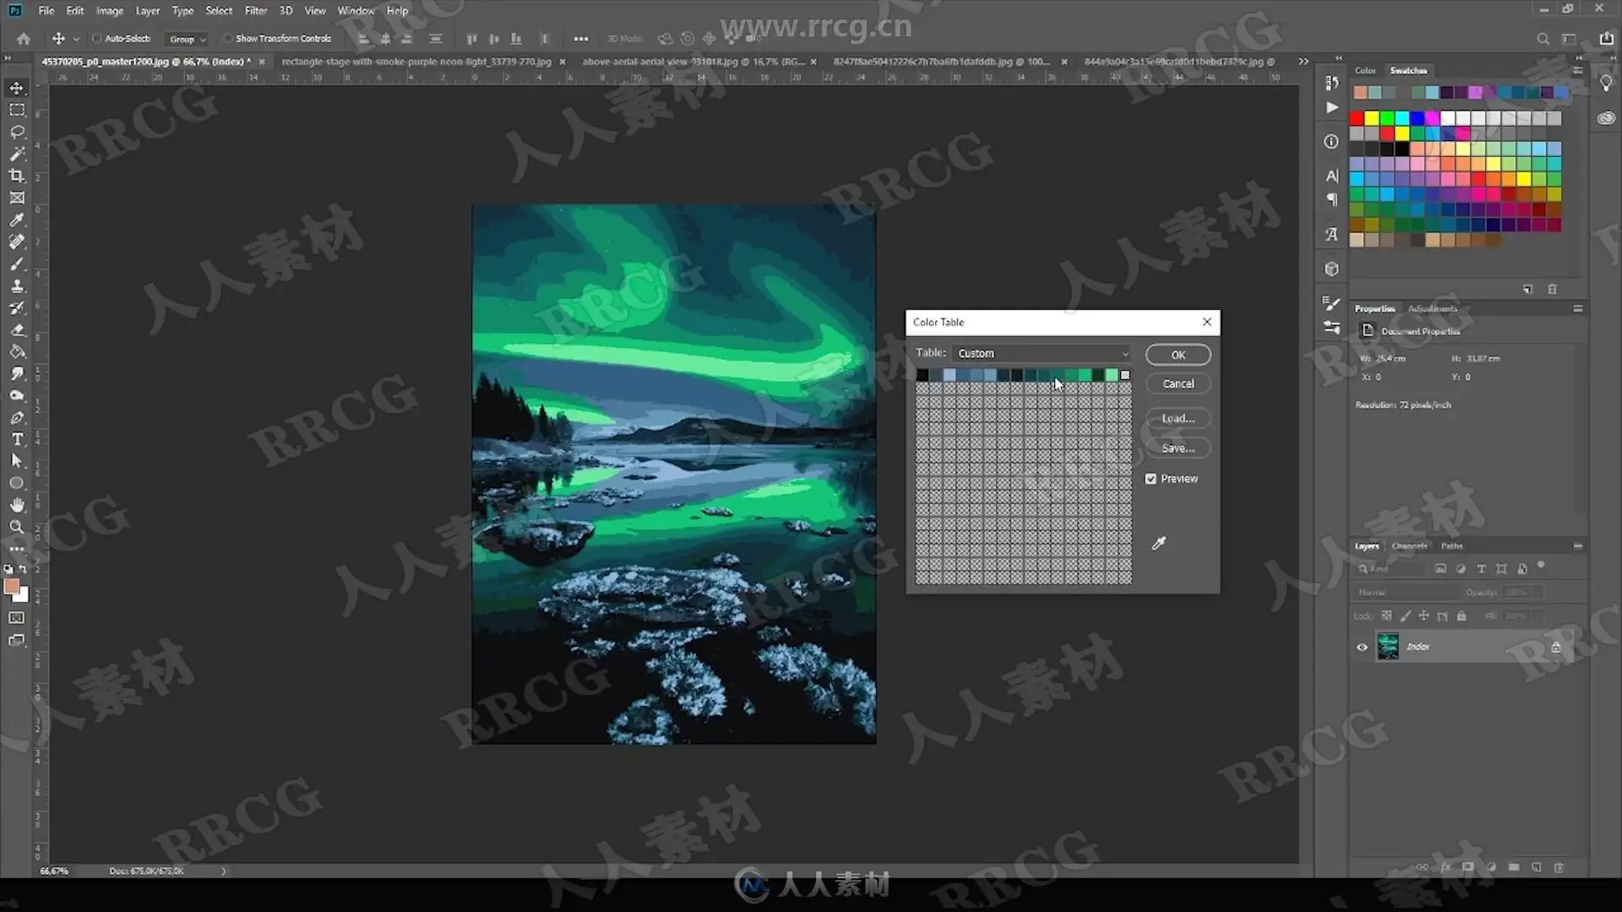Open the Filter menu
The width and height of the screenshot is (1622, 912).
click(x=255, y=11)
